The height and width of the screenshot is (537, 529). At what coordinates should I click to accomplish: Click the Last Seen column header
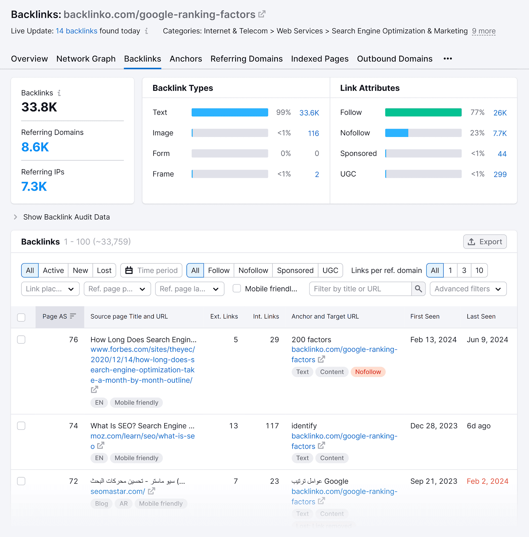tap(481, 316)
